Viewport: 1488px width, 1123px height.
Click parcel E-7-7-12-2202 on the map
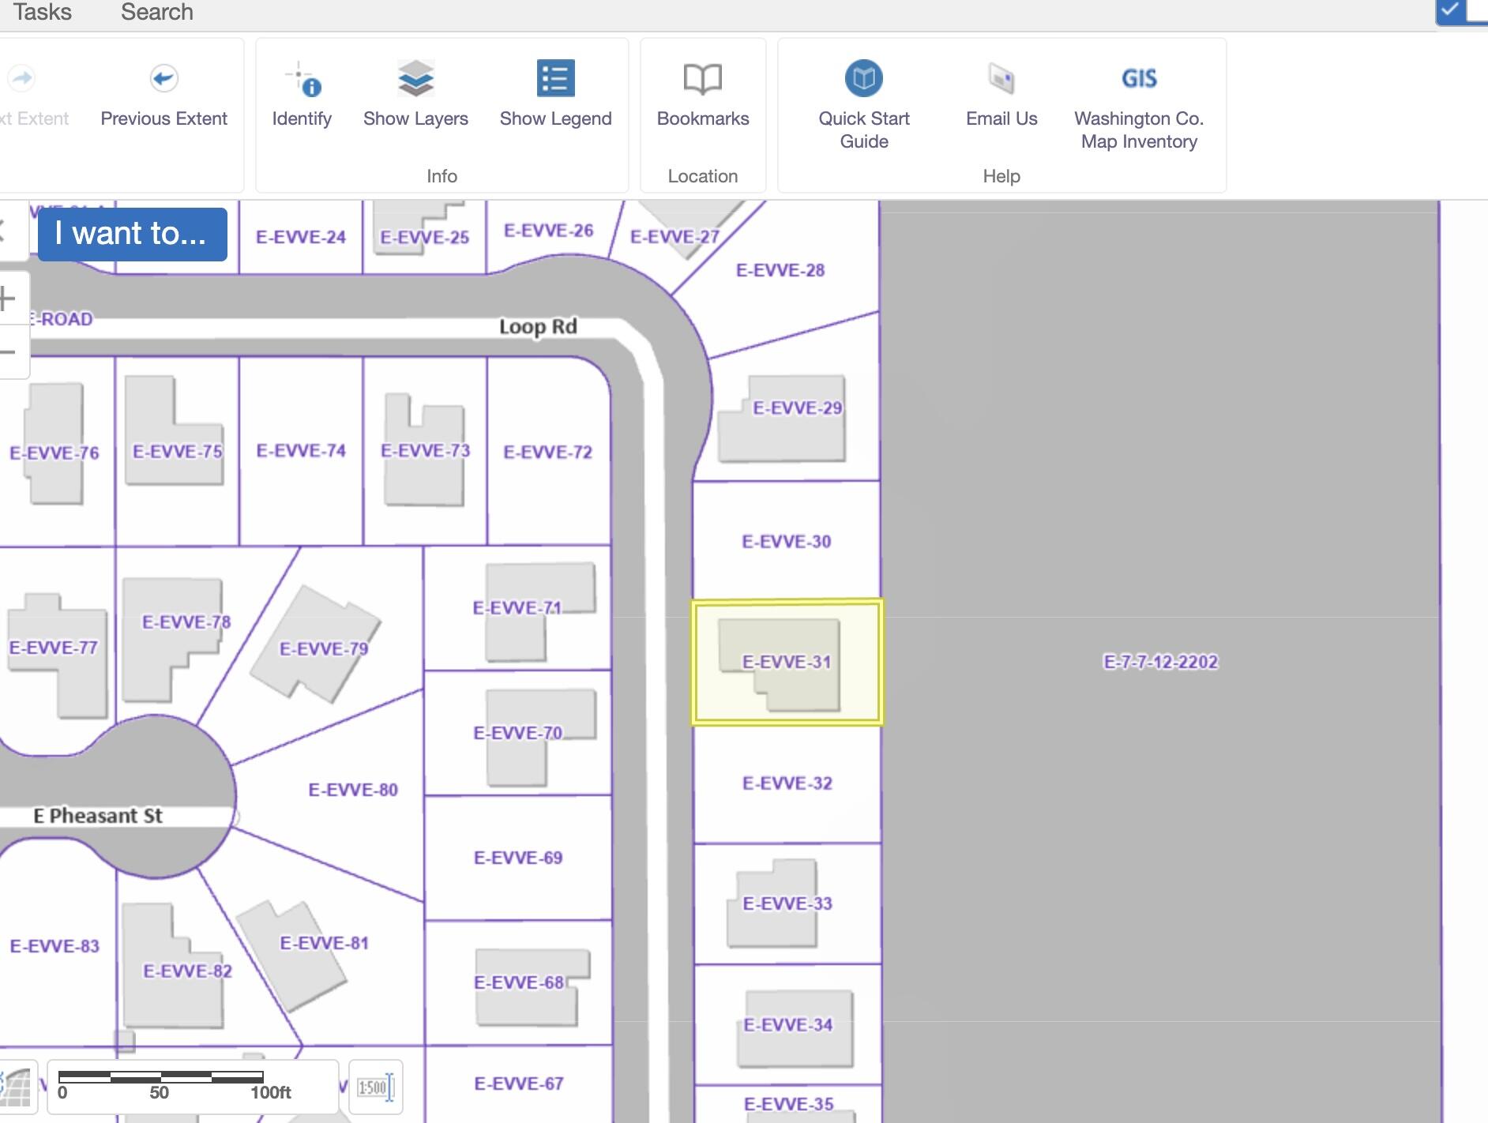point(1159,662)
